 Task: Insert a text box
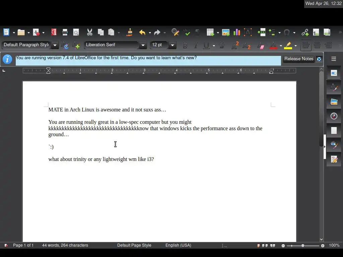pyautogui.click(x=248, y=32)
